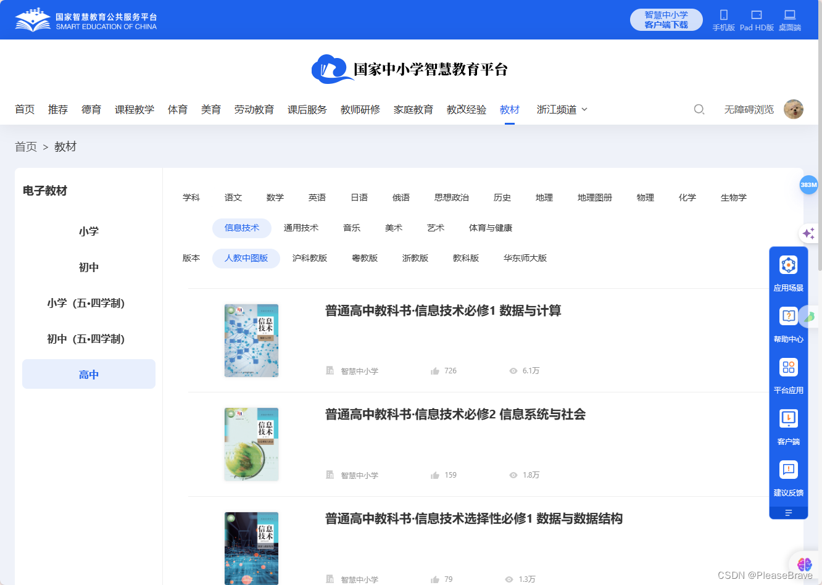Screen dimensions: 822x585
Task: Click cover thumbnail of 必修2 信息系统与社会
Action: [251, 444]
